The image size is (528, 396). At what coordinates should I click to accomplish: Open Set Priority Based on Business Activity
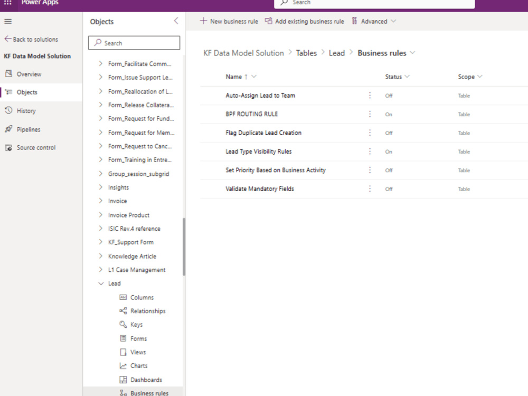(x=276, y=171)
